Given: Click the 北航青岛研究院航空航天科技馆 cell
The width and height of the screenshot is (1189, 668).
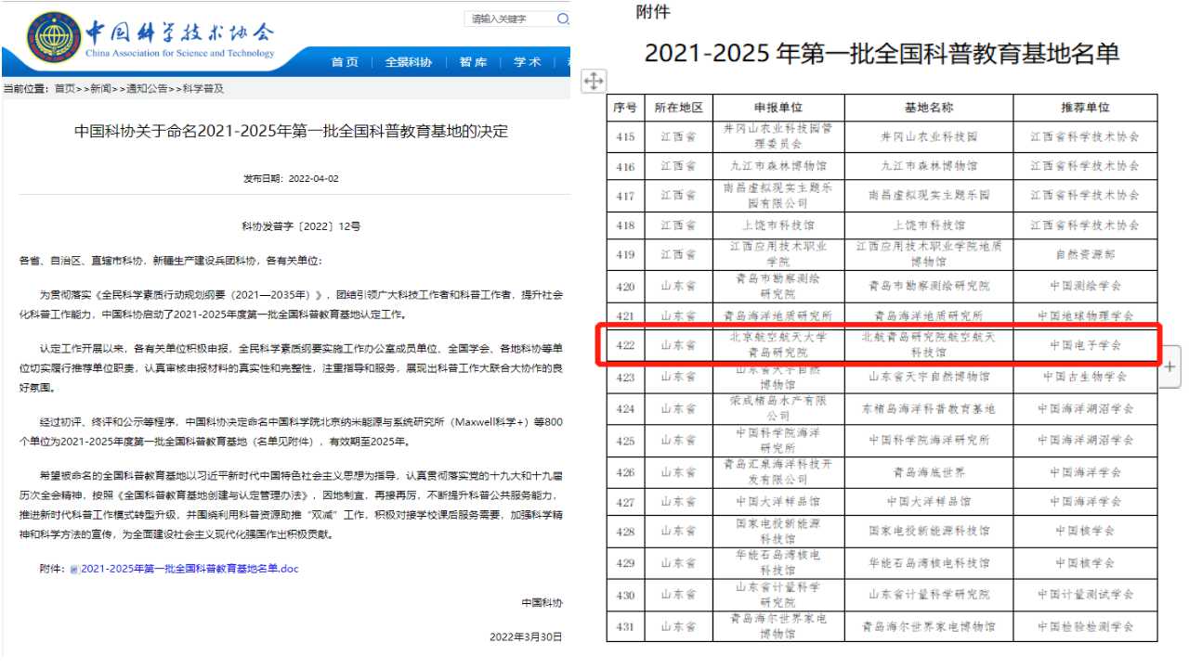Looking at the screenshot, I should (x=928, y=345).
